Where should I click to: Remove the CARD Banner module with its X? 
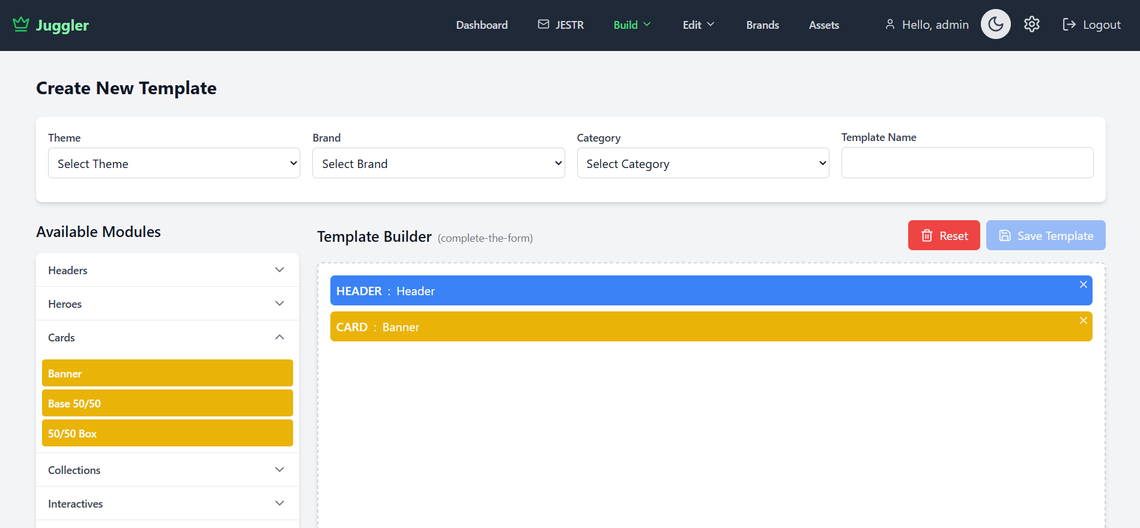pyautogui.click(x=1083, y=320)
